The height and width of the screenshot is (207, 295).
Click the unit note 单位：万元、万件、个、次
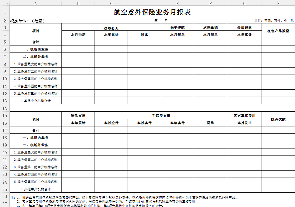(274, 21)
